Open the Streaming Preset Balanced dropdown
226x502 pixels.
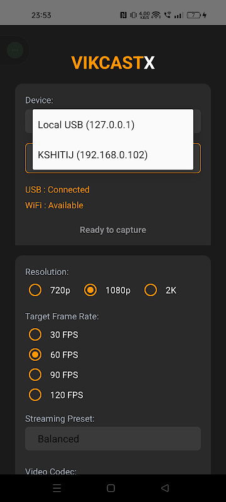(x=113, y=439)
